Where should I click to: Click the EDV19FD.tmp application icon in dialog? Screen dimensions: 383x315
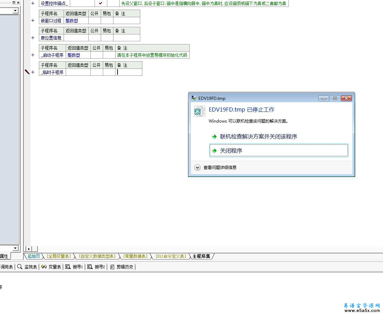(199, 111)
